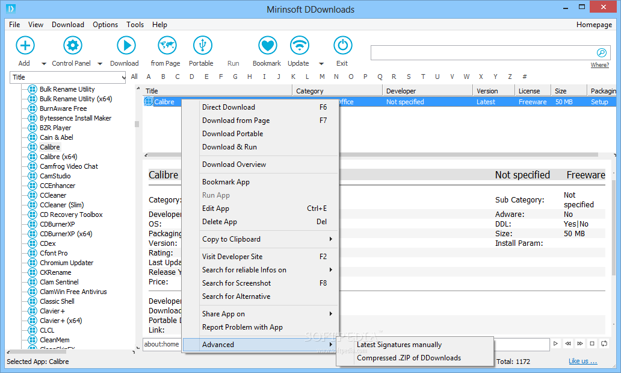This screenshot has width=621, height=373.
Task: Sort table by Developer column header
Action: pos(428,91)
